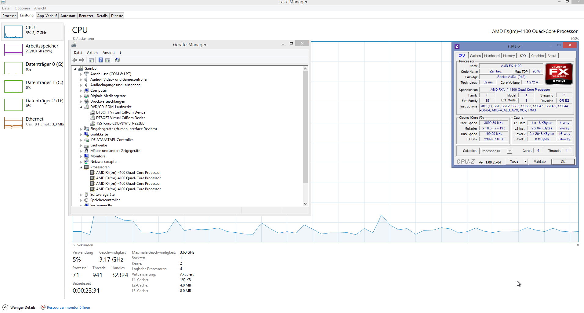Click the Computer category icon in the device tree
Viewport: 584px width, 313px height.
86,90
